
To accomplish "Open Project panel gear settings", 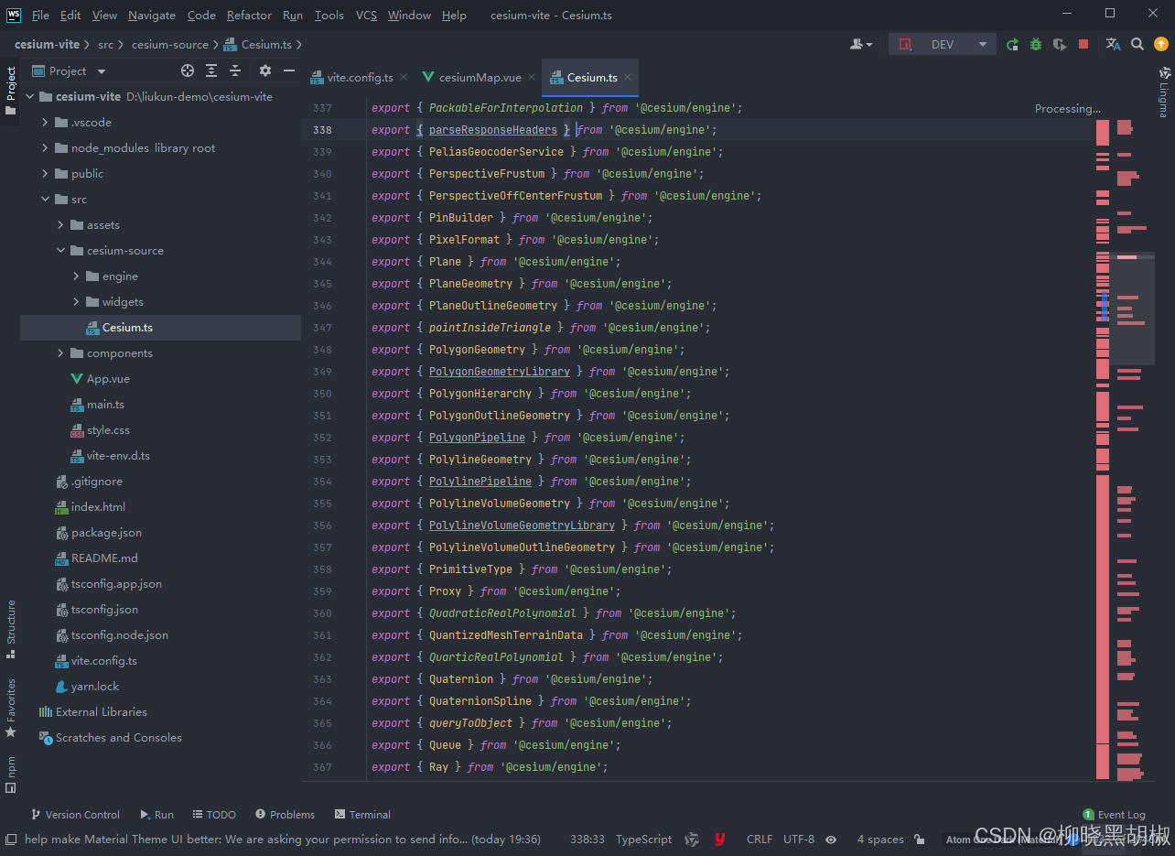I will [265, 70].
